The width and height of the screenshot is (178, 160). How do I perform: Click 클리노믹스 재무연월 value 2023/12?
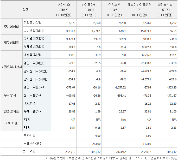click(x=171, y=152)
